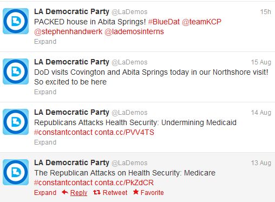Open #constantcontact hashtag in the 14 Aug tweet
Image resolution: width=275 pixels, height=202 pixels.
tap(63, 132)
